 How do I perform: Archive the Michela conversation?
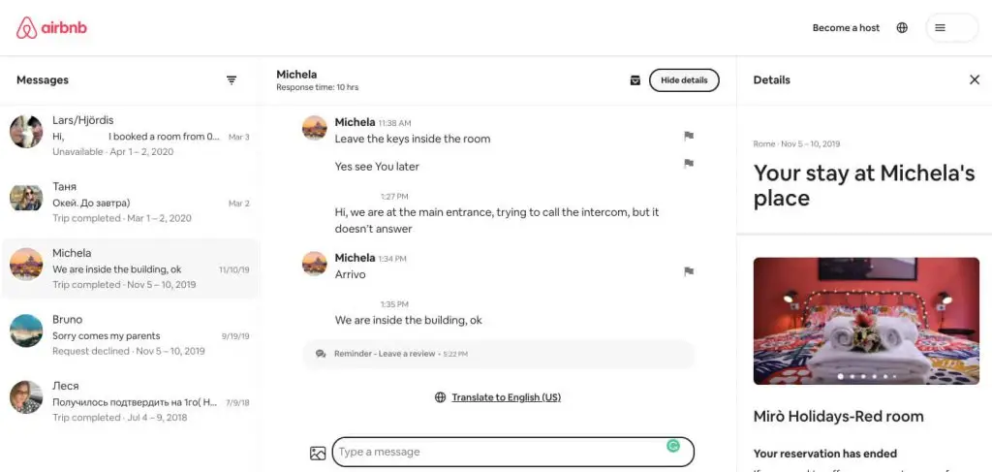click(x=635, y=80)
